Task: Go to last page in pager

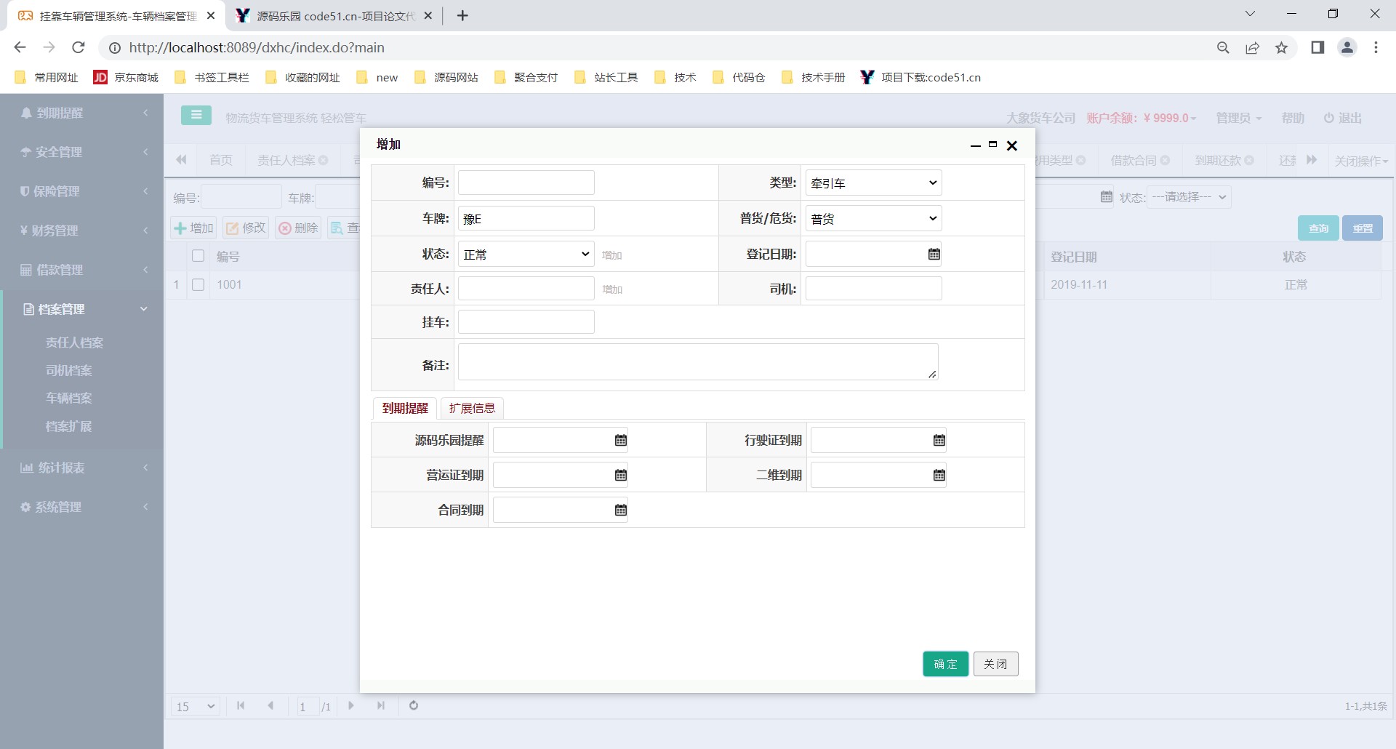Action: [380, 705]
